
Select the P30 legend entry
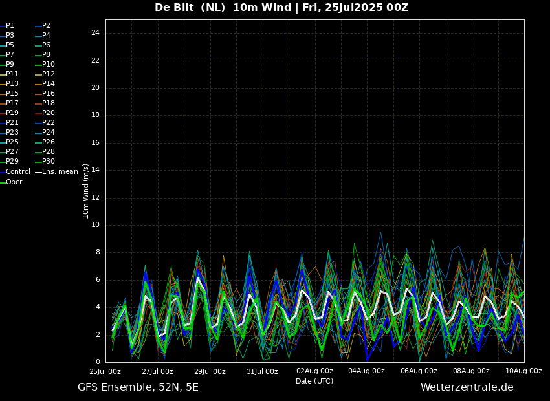49,162
